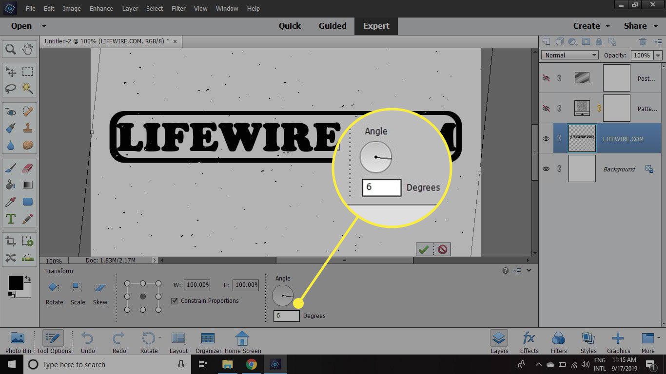Open the Opacity slider dropdown arrow
Viewport: 666px width, 374px height.
pyautogui.click(x=658, y=56)
